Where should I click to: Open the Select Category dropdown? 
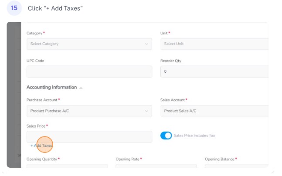(x=89, y=44)
